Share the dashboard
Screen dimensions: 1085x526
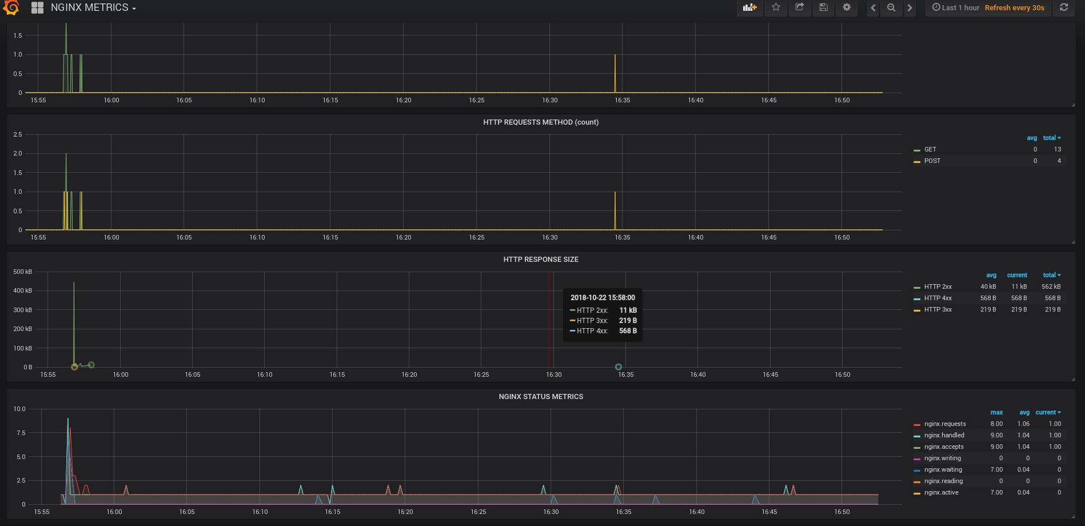click(x=800, y=7)
